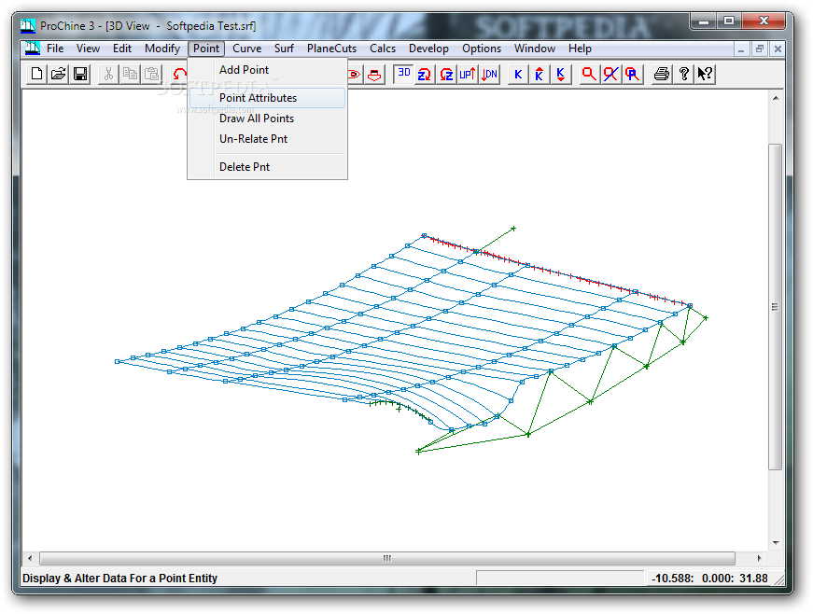The image size is (813, 614).
Task: Click the ProChine document icon in menu bar
Action: [x=32, y=49]
